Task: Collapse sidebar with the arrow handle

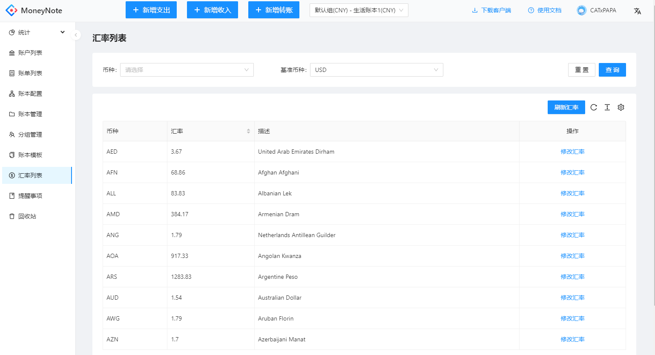Action: [x=76, y=35]
